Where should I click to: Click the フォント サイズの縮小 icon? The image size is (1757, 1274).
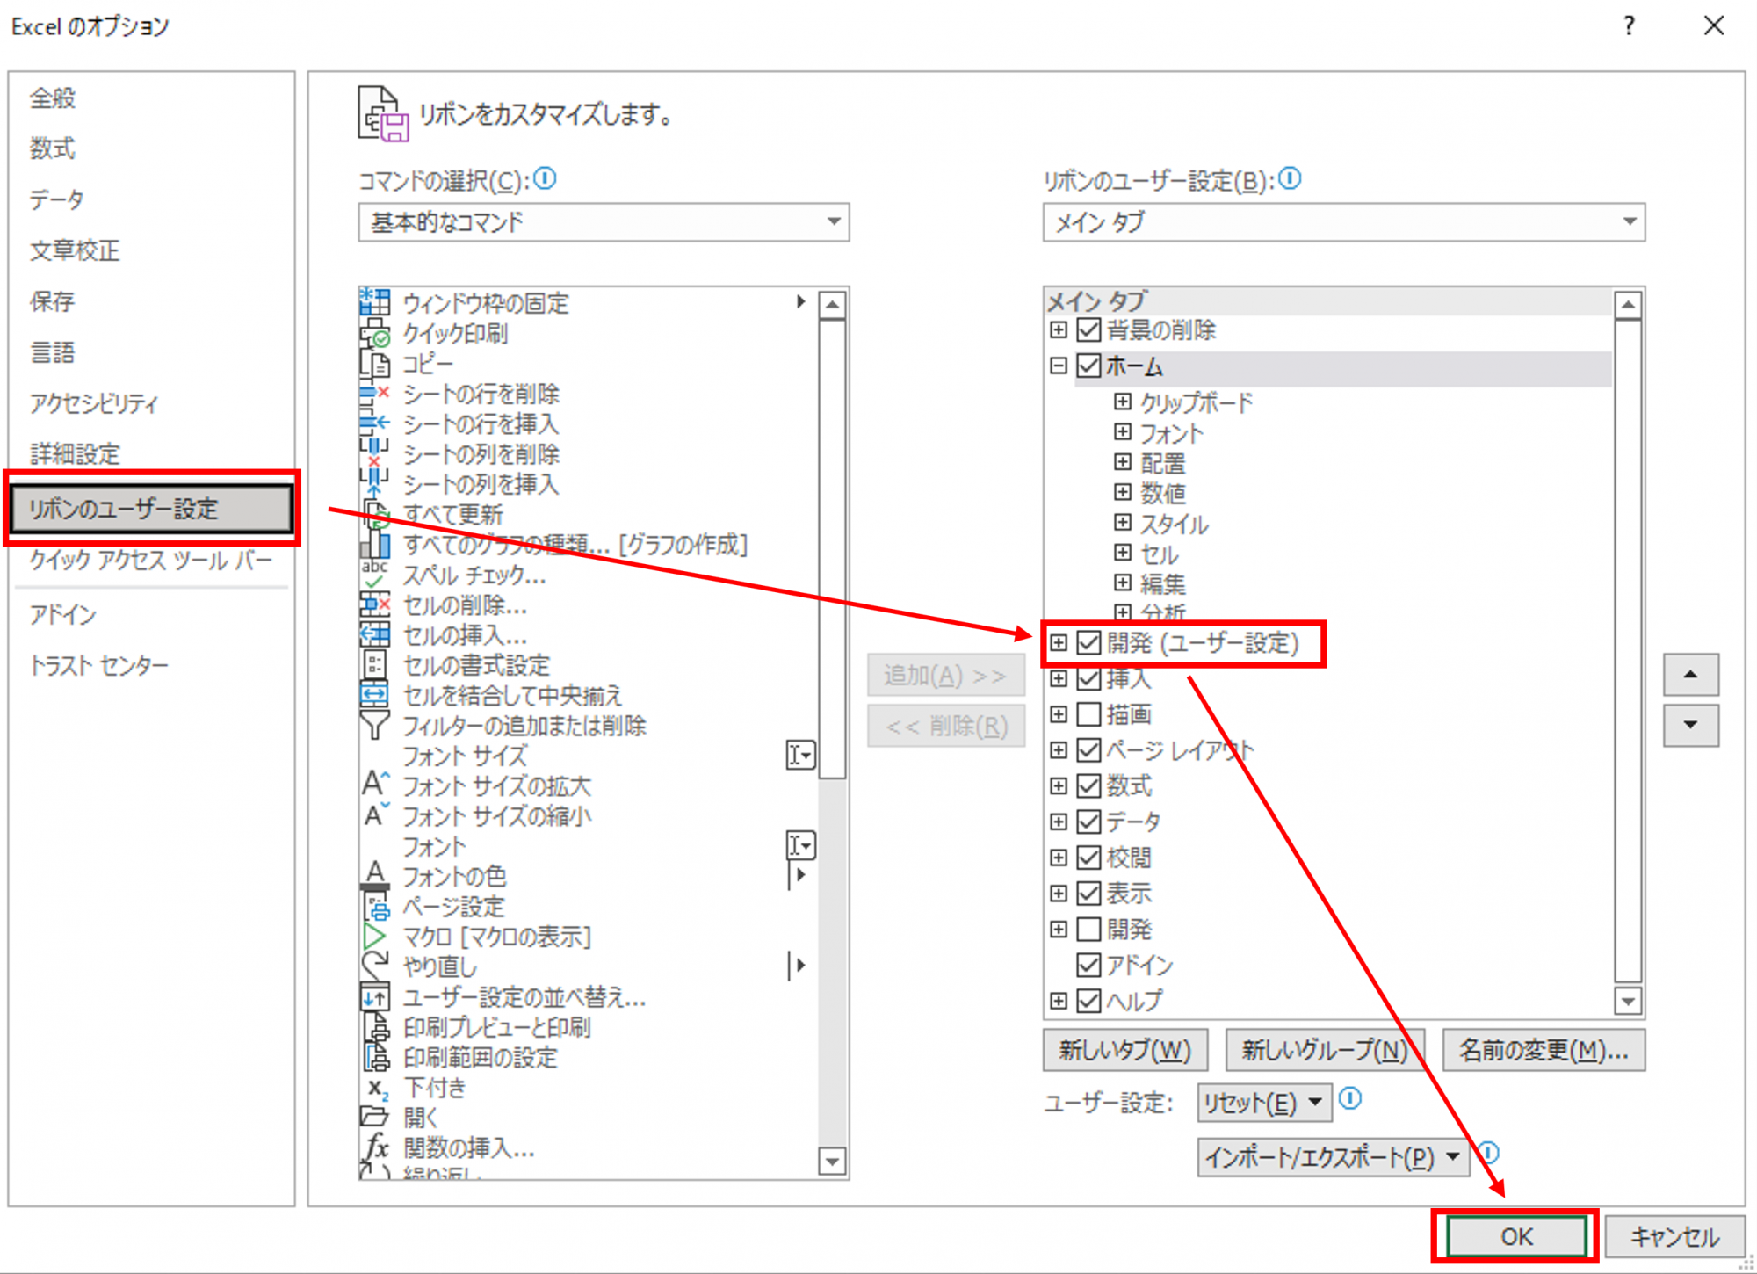click(375, 815)
